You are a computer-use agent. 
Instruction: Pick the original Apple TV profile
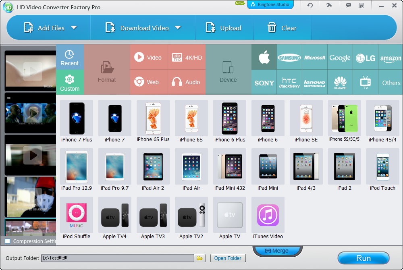[230, 218]
